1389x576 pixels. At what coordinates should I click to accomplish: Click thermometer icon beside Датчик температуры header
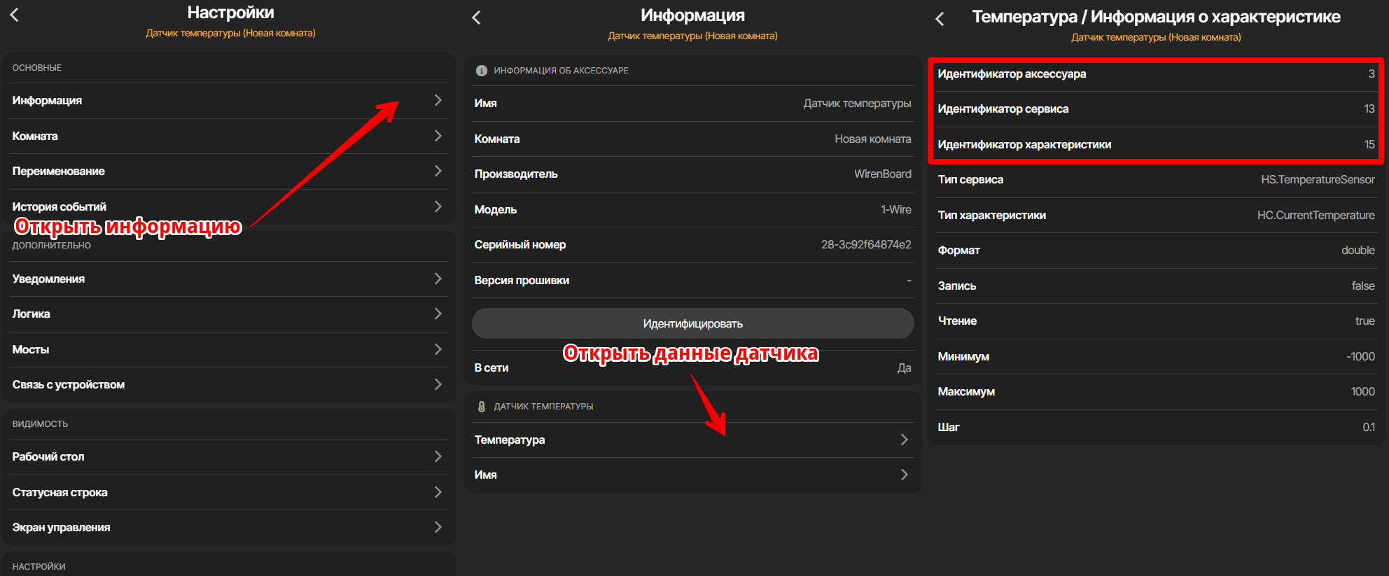click(482, 407)
